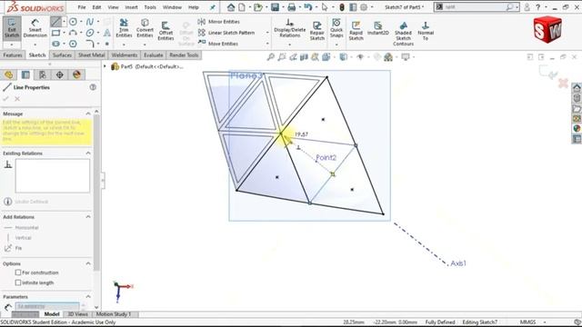Click the Repair Sketch tool
The height and width of the screenshot is (327, 582).
coord(317,30)
